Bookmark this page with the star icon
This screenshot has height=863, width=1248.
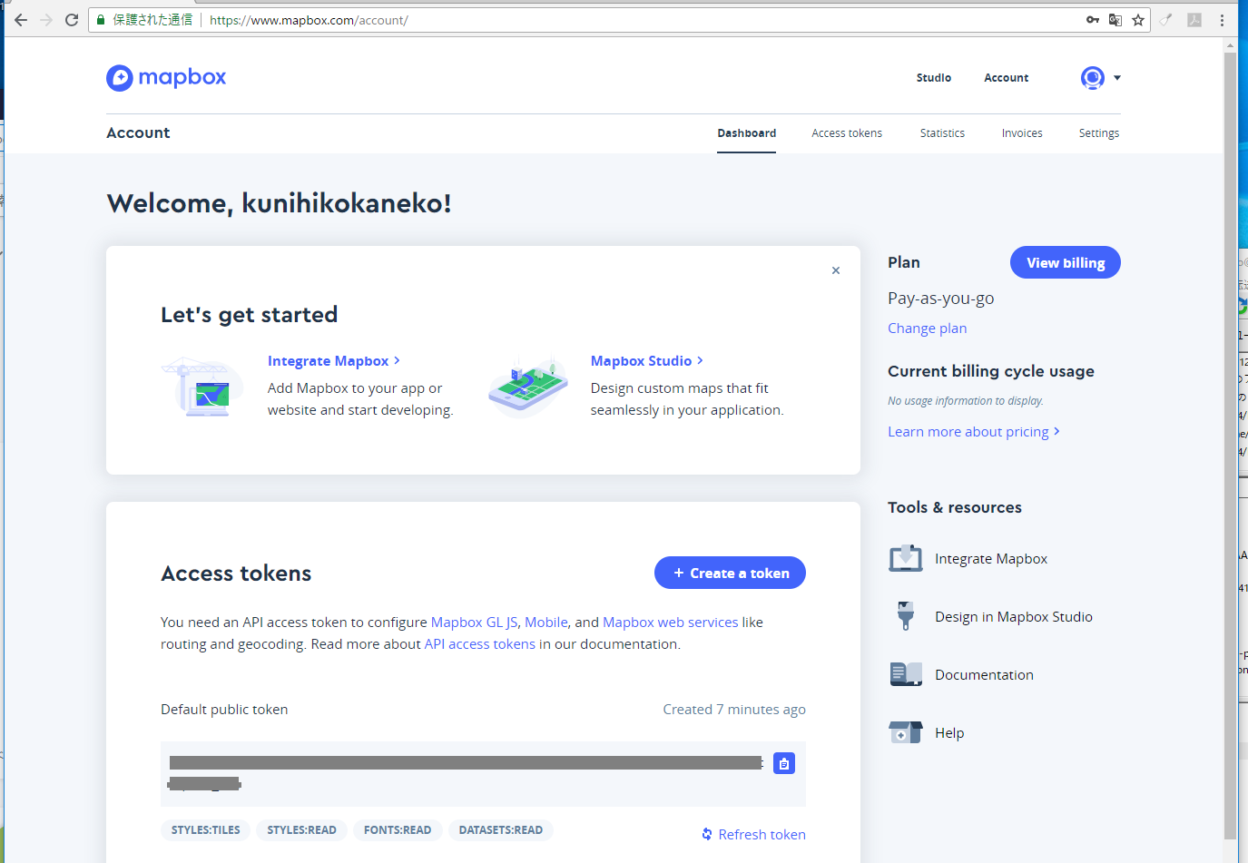(1138, 20)
